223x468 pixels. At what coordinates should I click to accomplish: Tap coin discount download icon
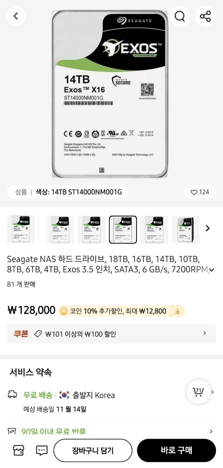click(177, 311)
